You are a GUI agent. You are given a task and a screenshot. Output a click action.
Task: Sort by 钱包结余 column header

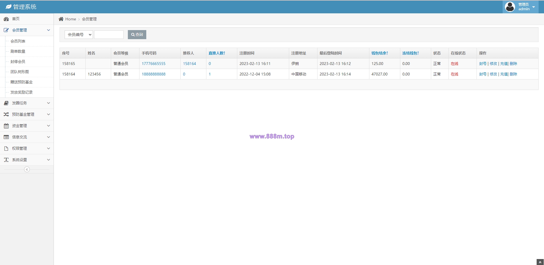pos(380,53)
